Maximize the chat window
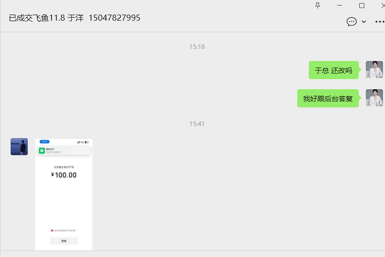The image size is (385, 257). tap(362, 6)
